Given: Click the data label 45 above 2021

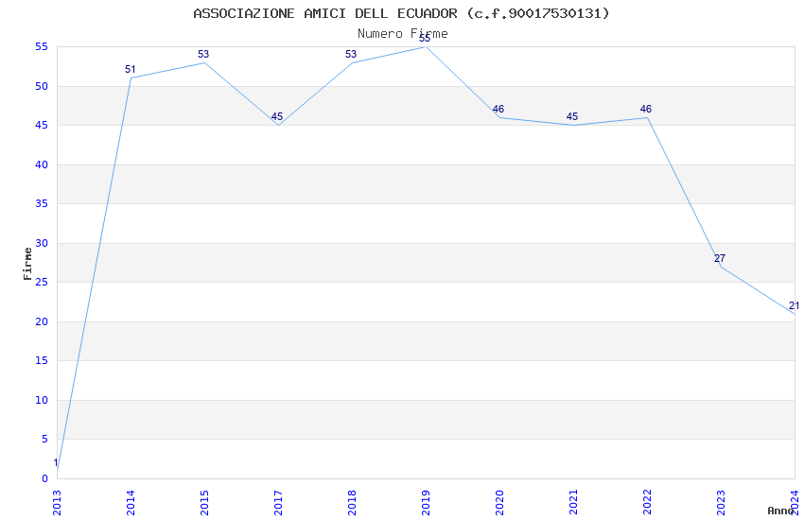Looking at the screenshot, I should coord(572,116).
